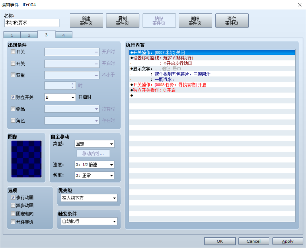The width and height of the screenshot is (306, 248).
Task: Open the 角色 actor dropdown
Action: click(72, 121)
